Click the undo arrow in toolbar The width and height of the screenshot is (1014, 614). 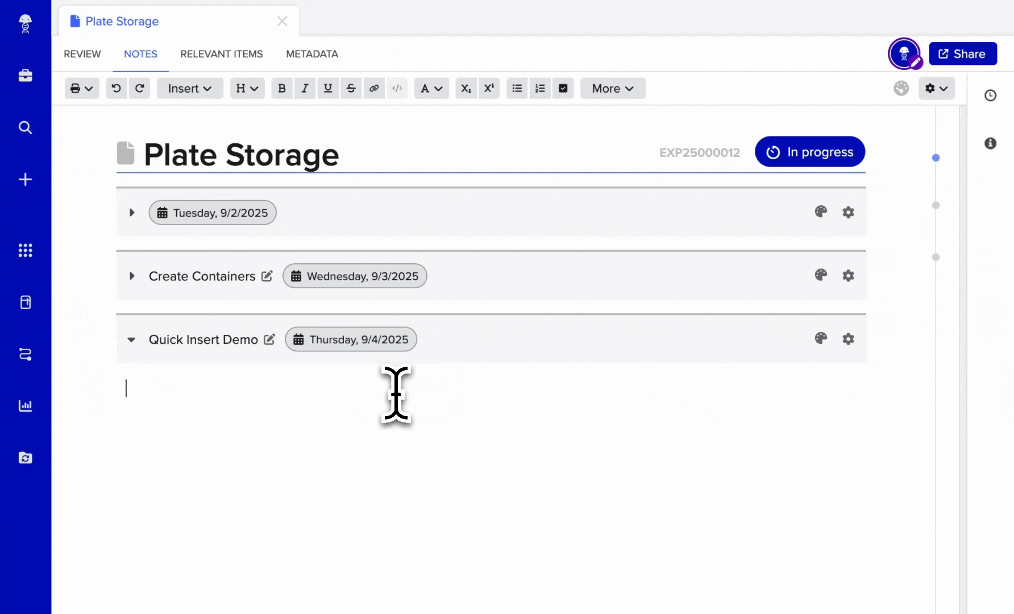pyautogui.click(x=117, y=88)
